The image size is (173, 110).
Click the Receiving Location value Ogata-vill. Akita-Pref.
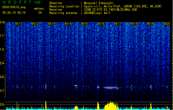pyautogui.click(x=103, y=6)
